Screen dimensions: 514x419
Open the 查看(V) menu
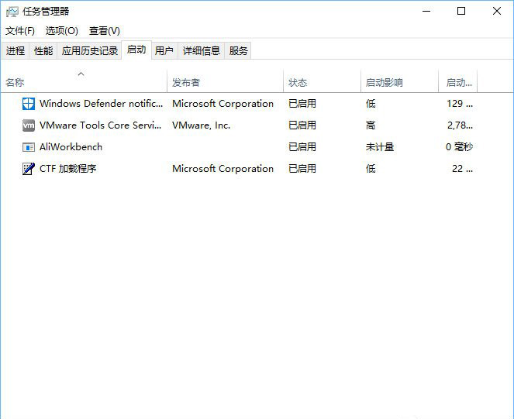pyautogui.click(x=105, y=31)
